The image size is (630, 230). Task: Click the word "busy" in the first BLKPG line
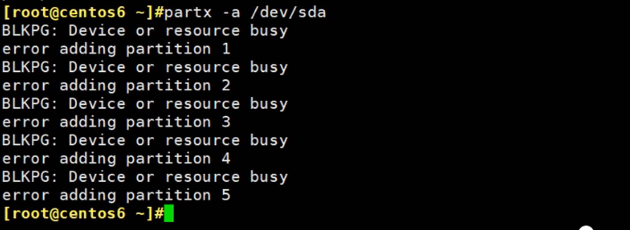[x=269, y=31]
